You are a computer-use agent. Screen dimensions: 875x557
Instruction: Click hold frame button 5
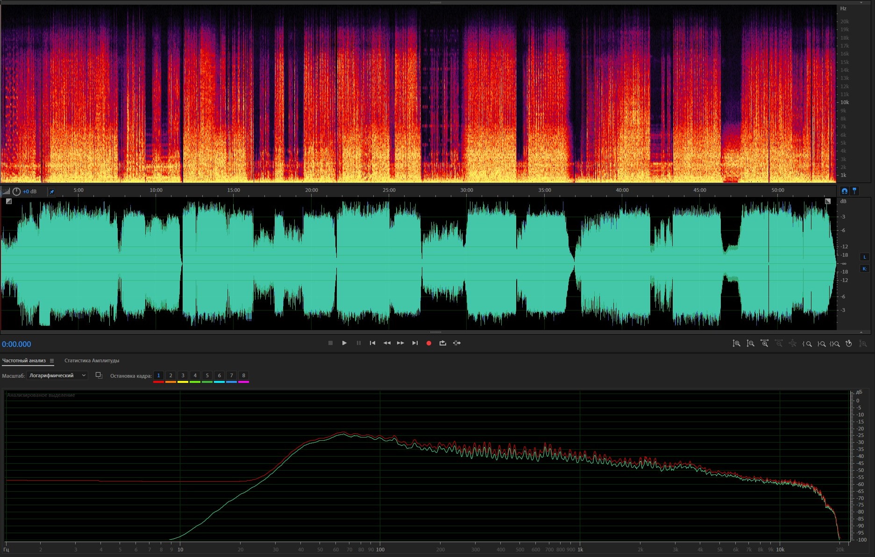(x=207, y=375)
